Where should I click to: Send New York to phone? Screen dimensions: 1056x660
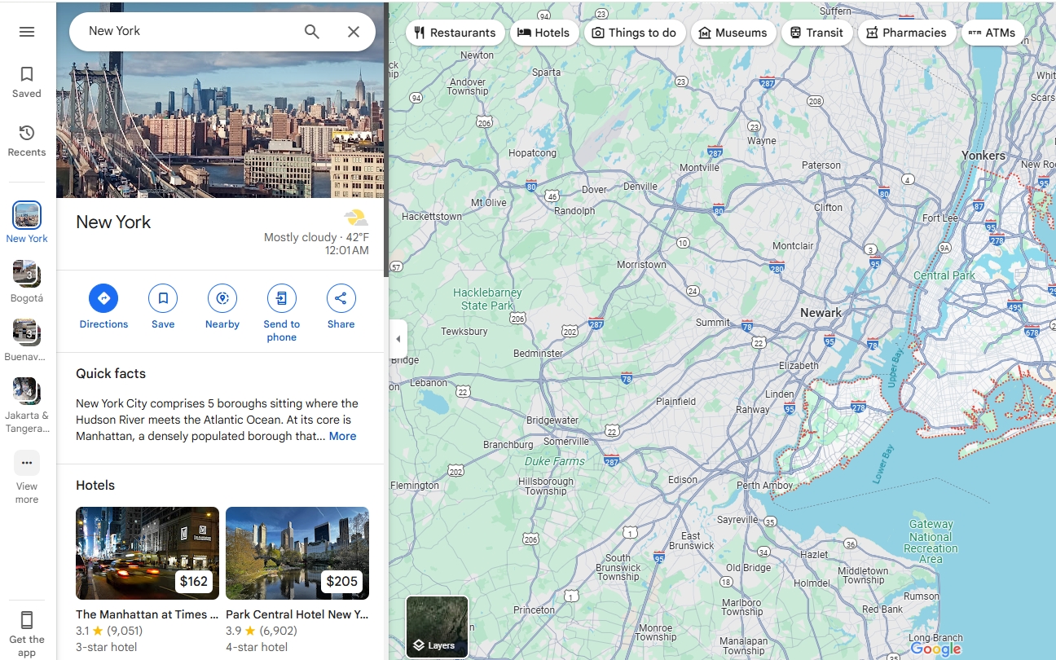pos(282,314)
